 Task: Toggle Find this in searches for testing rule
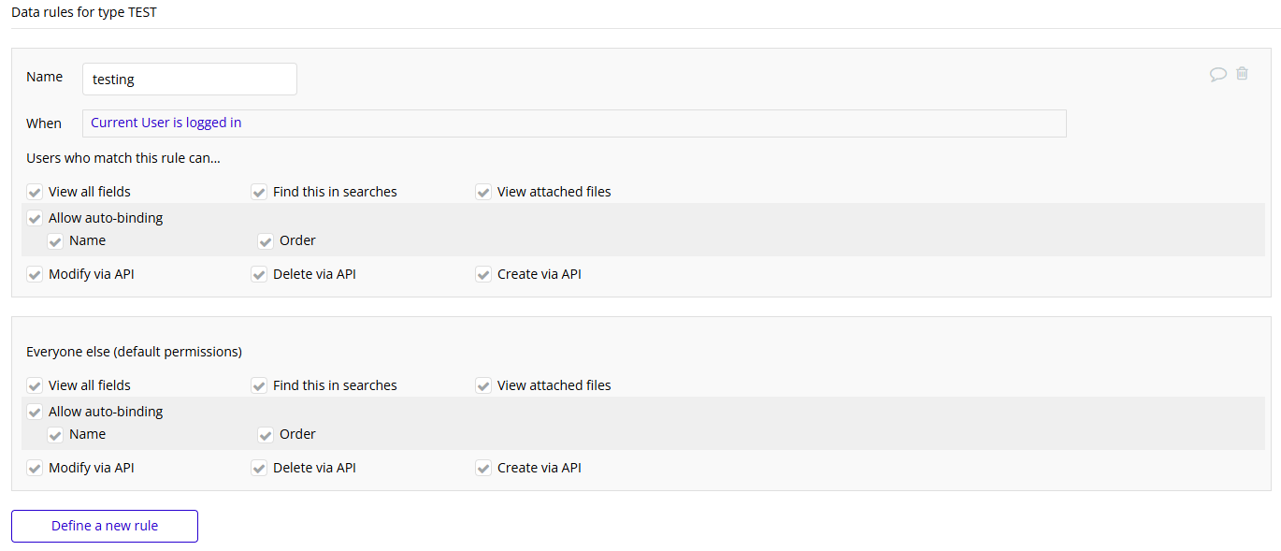(x=259, y=192)
